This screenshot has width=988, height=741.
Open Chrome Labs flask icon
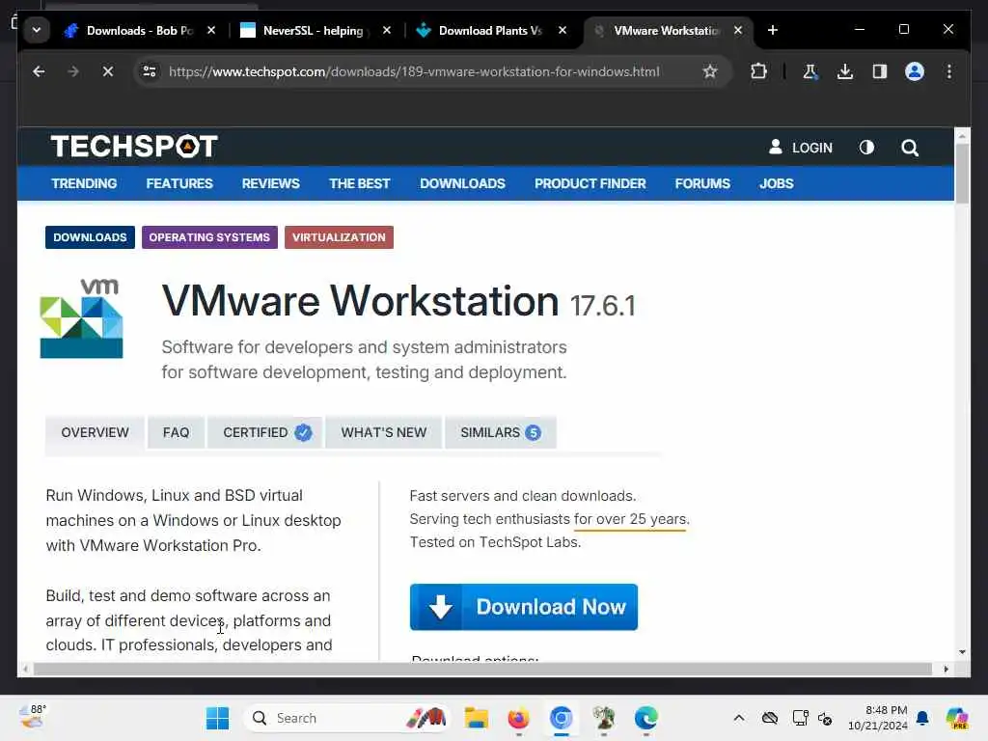click(810, 71)
